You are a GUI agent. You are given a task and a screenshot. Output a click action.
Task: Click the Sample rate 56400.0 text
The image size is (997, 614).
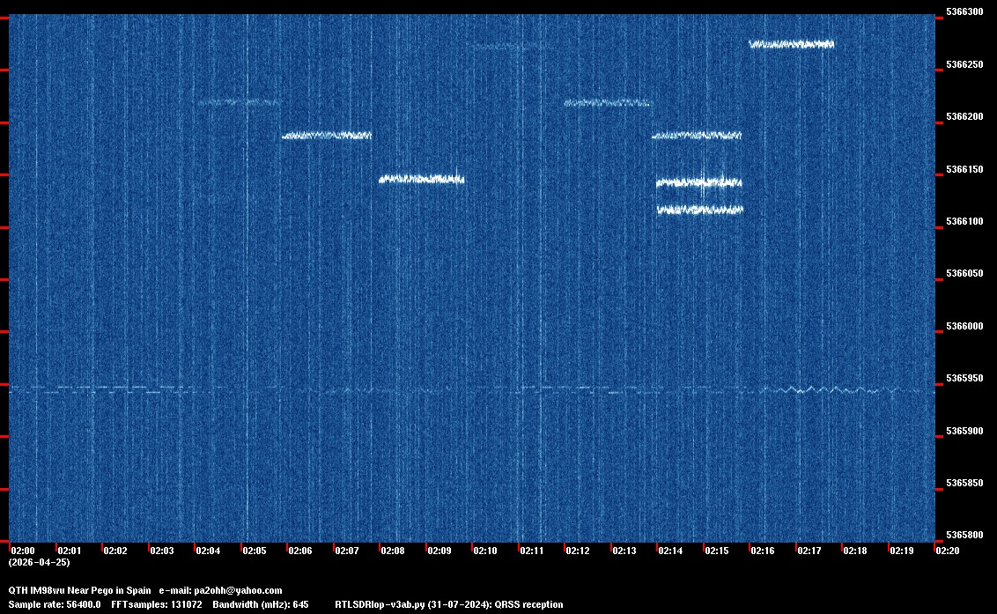[55, 604]
